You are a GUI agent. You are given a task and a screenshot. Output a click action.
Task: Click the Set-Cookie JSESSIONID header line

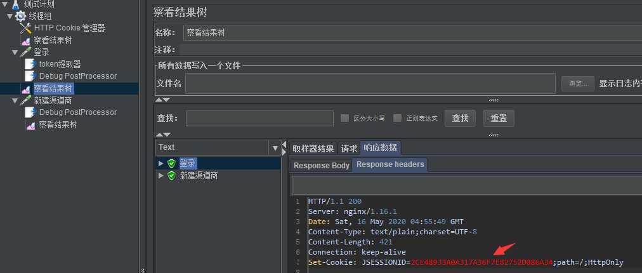point(466,262)
